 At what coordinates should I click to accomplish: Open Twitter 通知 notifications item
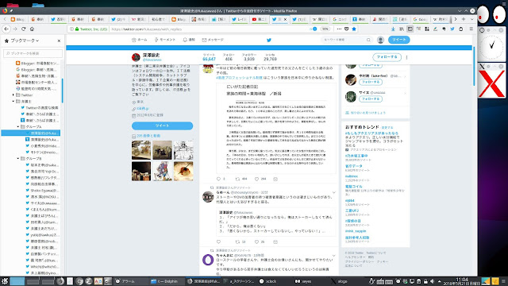tap(189, 40)
